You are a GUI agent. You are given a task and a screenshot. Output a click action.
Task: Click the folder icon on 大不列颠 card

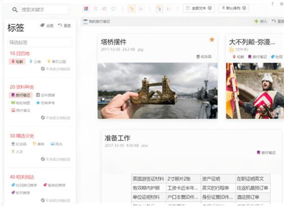click(231, 49)
